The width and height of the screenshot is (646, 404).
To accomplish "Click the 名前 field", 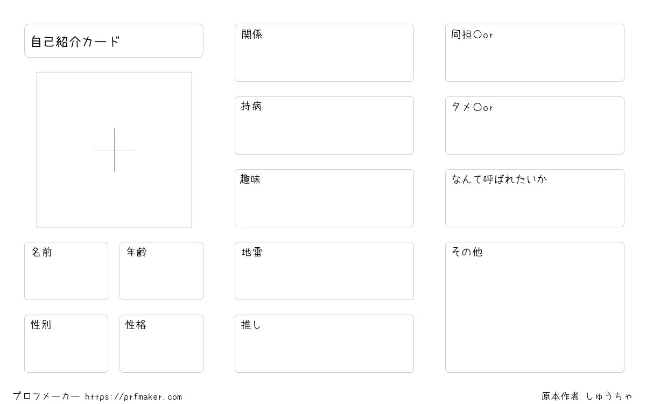I will click(66, 271).
